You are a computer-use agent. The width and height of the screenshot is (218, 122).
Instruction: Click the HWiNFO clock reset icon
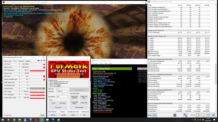coord(198,115)
